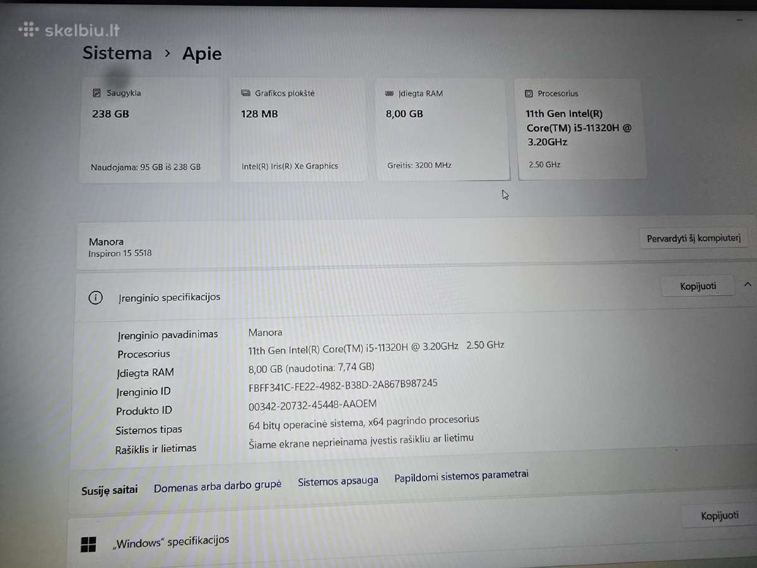Select the i5-11320H processor specification text
The height and width of the screenshot is (568, 757).
377,347
